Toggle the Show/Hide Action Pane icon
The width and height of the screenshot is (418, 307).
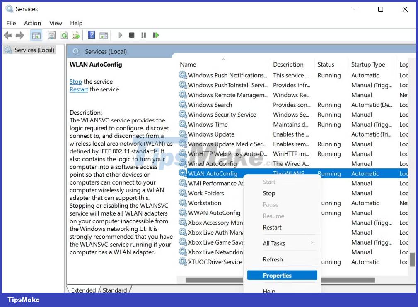(104, 35)
